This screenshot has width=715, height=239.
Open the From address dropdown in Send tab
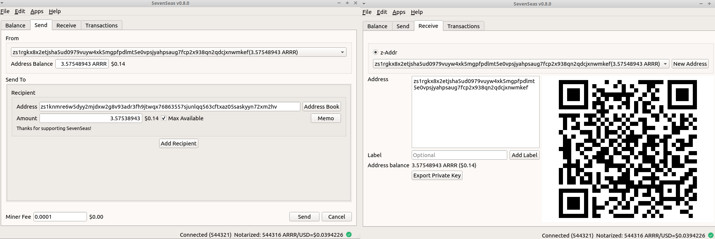179,52
